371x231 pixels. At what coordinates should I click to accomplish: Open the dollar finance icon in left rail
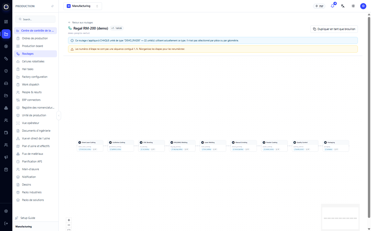6,46
